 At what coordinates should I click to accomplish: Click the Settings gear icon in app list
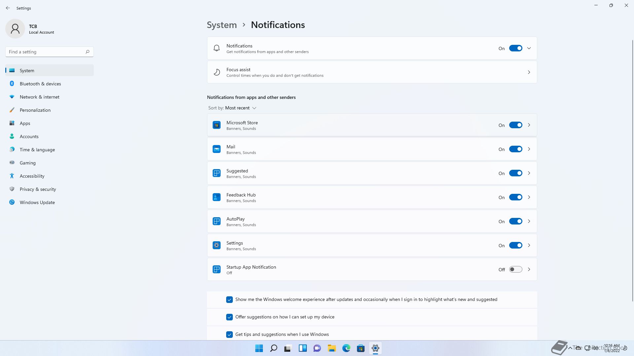pyautogui.click(x=217, y=245)
